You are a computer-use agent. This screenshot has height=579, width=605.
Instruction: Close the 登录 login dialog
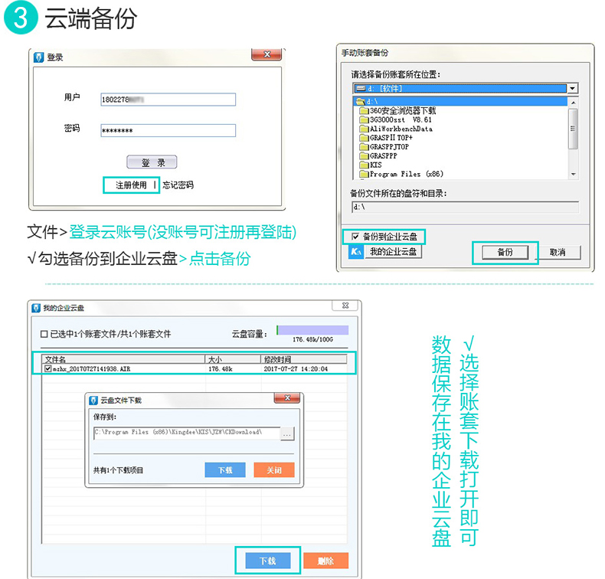(267, 54)
